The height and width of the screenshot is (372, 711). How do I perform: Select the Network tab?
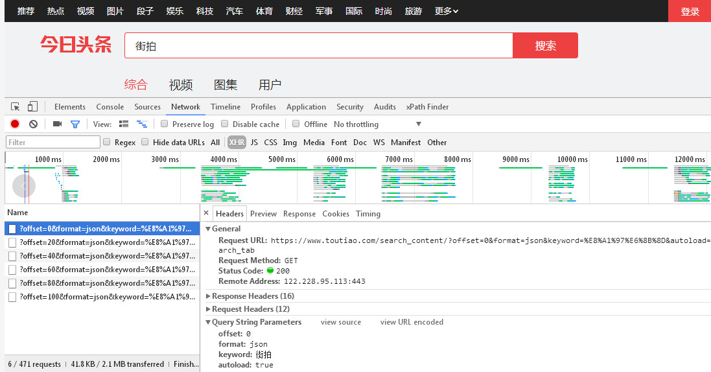point(185,106)
